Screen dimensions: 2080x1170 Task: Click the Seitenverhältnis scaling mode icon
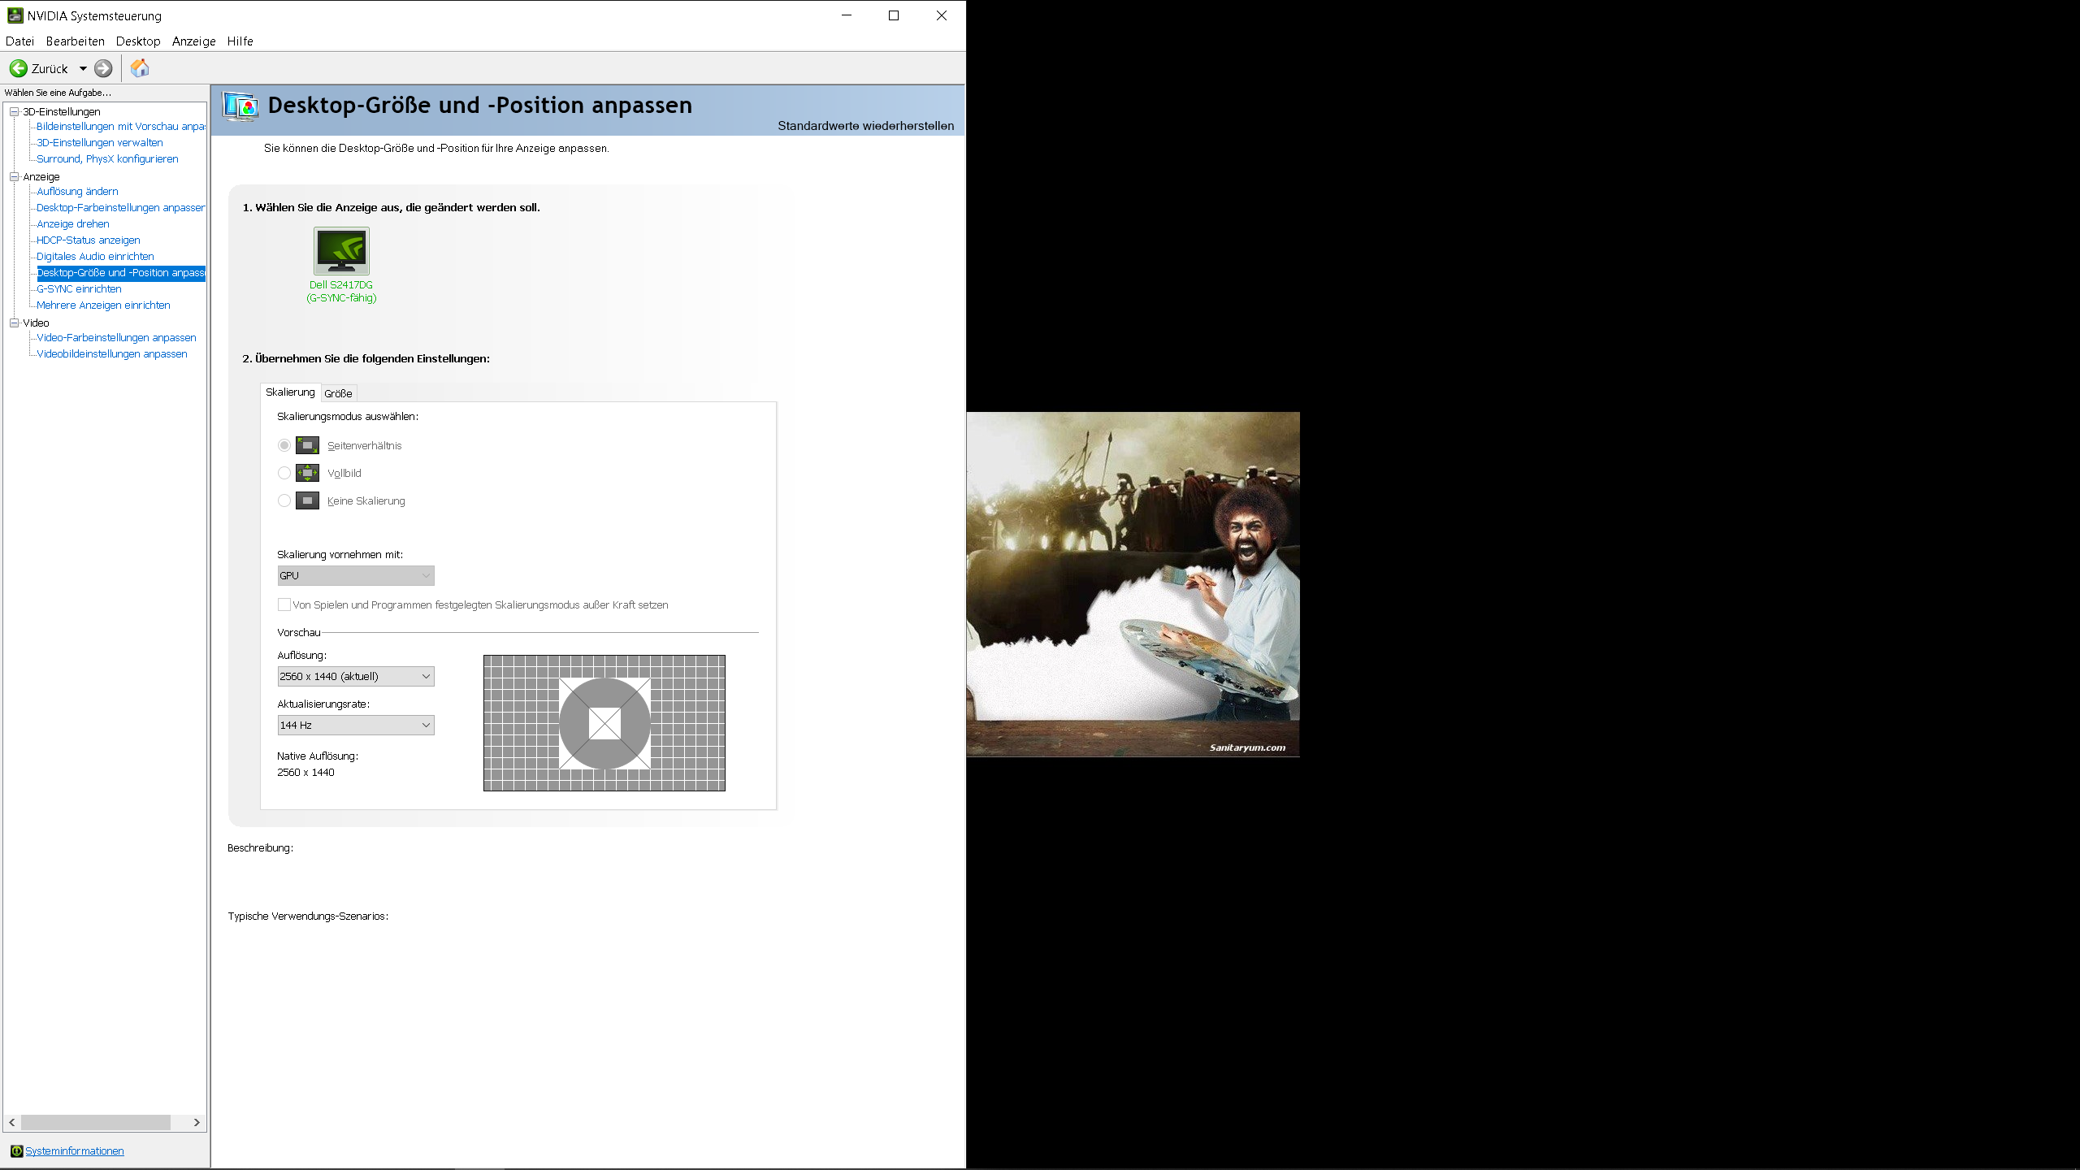(307, 445)
